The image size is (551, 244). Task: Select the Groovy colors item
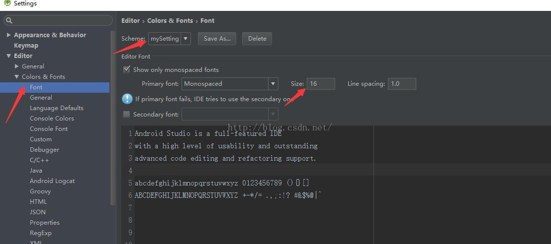pos(40,191)
